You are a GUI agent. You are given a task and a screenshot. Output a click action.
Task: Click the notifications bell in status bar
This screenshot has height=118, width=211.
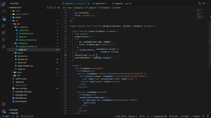[208, 116]
